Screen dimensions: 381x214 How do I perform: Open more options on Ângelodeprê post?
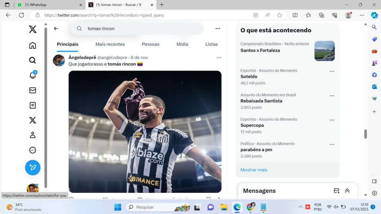point(219,58)
